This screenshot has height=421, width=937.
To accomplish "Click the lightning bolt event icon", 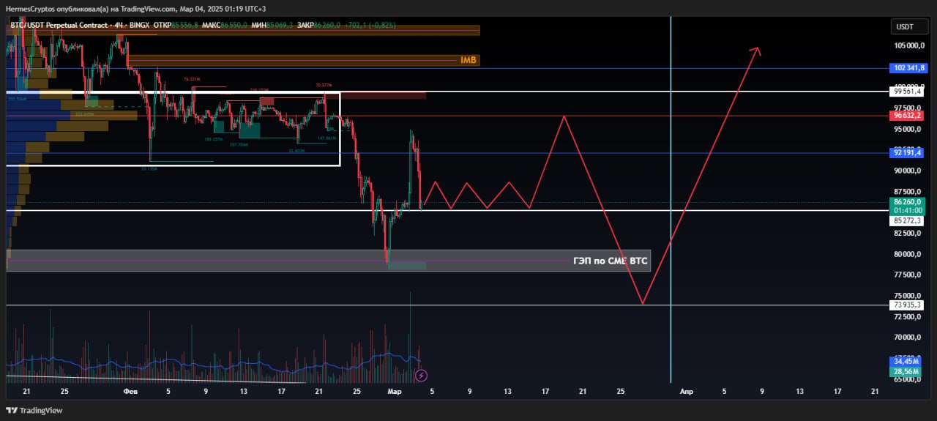I will 421,376.
